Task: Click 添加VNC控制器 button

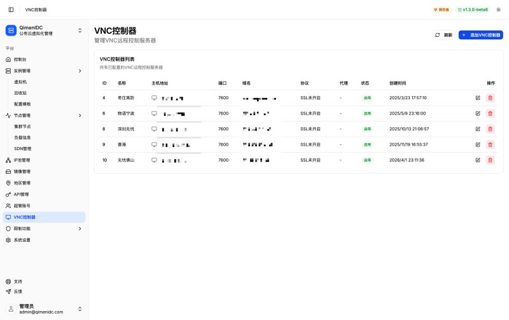Action: point(481,35)
